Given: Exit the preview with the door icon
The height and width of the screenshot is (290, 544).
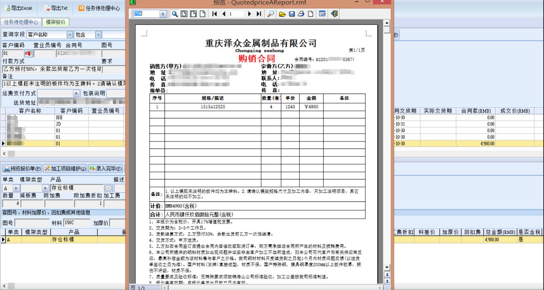Looking at the screenshot, I should (x=334, y=14).
